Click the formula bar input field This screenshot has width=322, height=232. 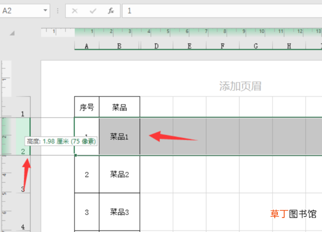pyautogui.click(x=222, y=11)
